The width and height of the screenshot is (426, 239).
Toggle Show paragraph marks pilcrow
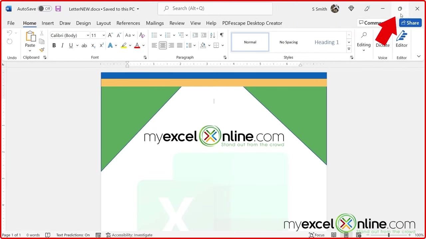(222, 35)
